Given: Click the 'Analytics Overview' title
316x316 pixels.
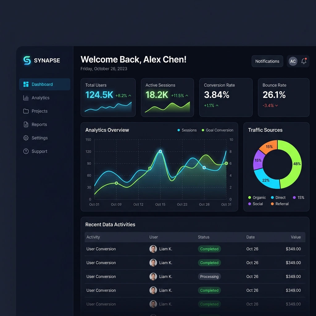Looking at the screenshot, I should point(107,130).
